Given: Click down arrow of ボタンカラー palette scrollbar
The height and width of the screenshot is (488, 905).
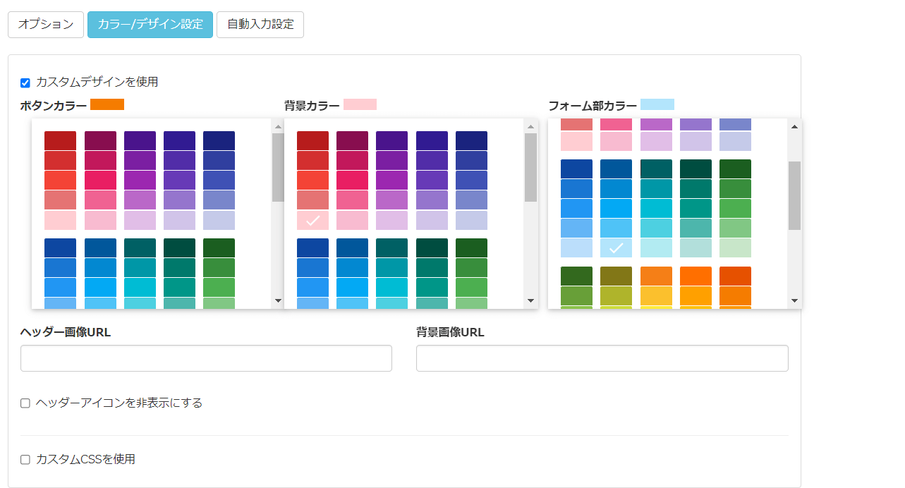Looking at the screenshot, I should (278, 300).
